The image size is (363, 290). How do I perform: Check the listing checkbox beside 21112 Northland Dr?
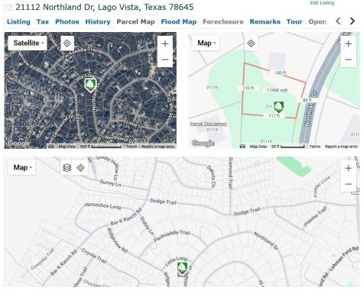8,8
